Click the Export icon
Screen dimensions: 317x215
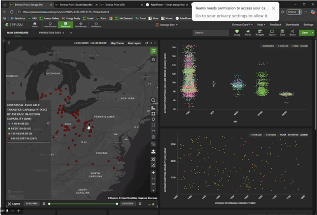click(272, 33)
